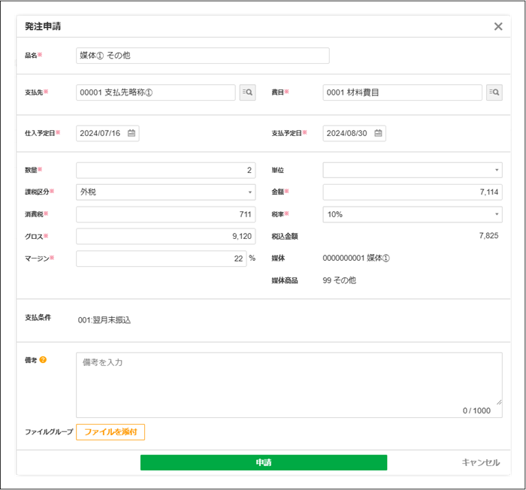Open the 課税区分 dropdown showing 外税
The height and width of the screenshot is (490, 526).
coord(165,192)
